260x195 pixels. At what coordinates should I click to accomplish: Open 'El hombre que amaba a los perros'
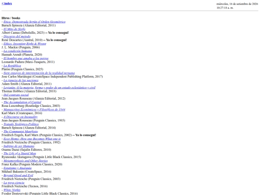pyautogui.click(x=26, y=58)
